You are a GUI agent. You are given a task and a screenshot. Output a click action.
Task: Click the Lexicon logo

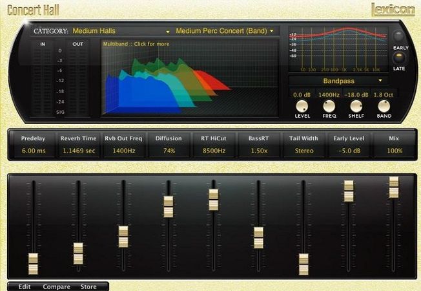(393, 9)
